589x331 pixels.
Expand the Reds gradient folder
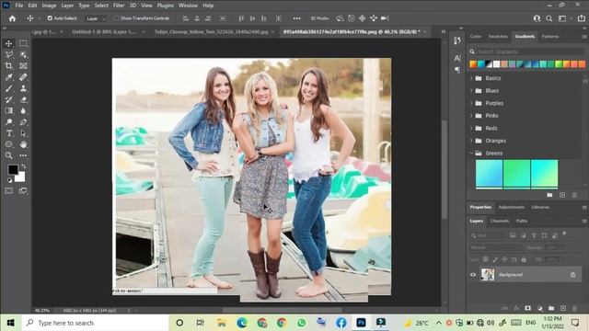click(471, 128)
